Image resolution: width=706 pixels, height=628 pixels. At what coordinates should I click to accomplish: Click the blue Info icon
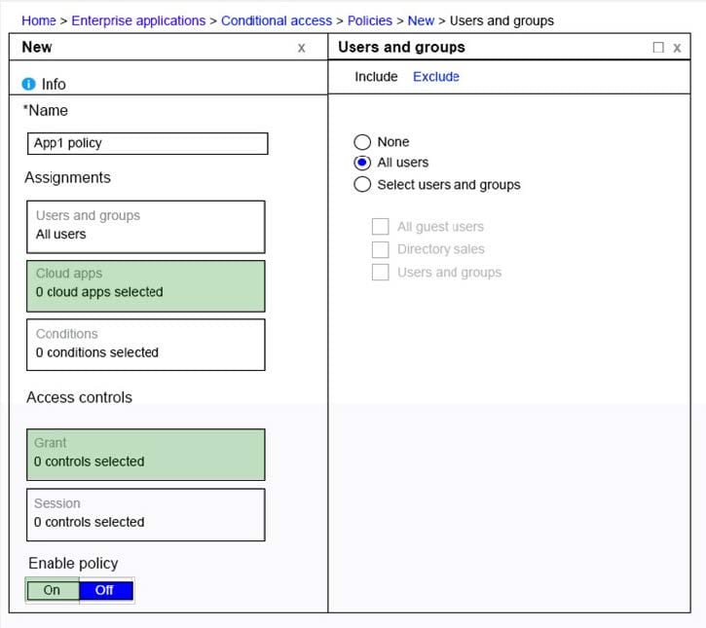(x=28, y=85)
